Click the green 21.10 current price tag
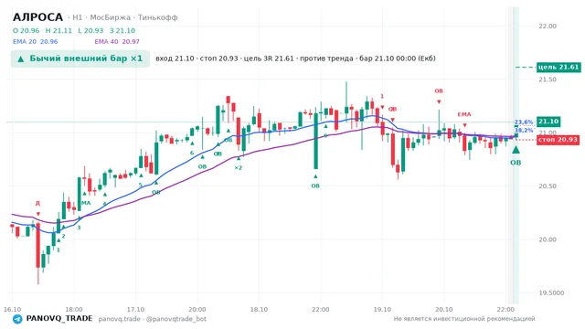Screen dimensions: 585x329 (548, 122)
